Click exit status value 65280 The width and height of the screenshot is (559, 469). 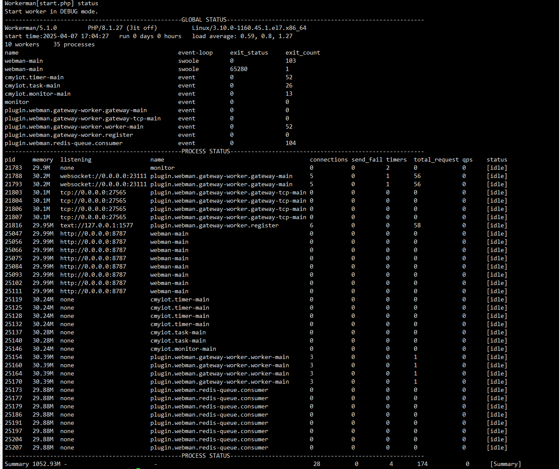point(239,69)
